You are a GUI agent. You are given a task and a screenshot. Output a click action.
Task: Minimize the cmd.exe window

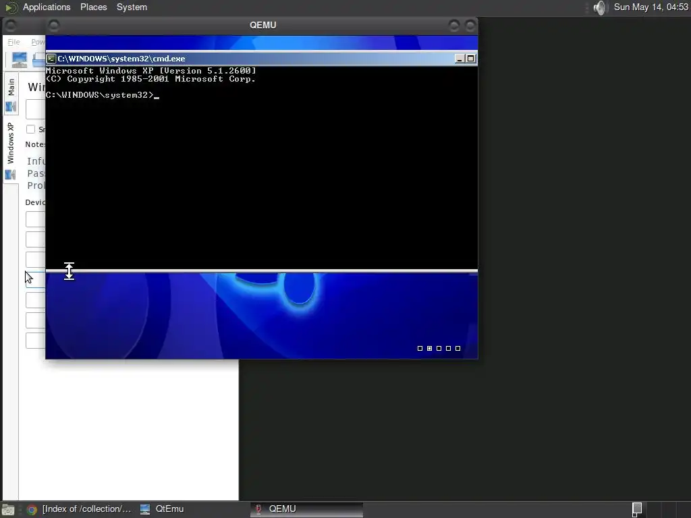click(460, 59)
